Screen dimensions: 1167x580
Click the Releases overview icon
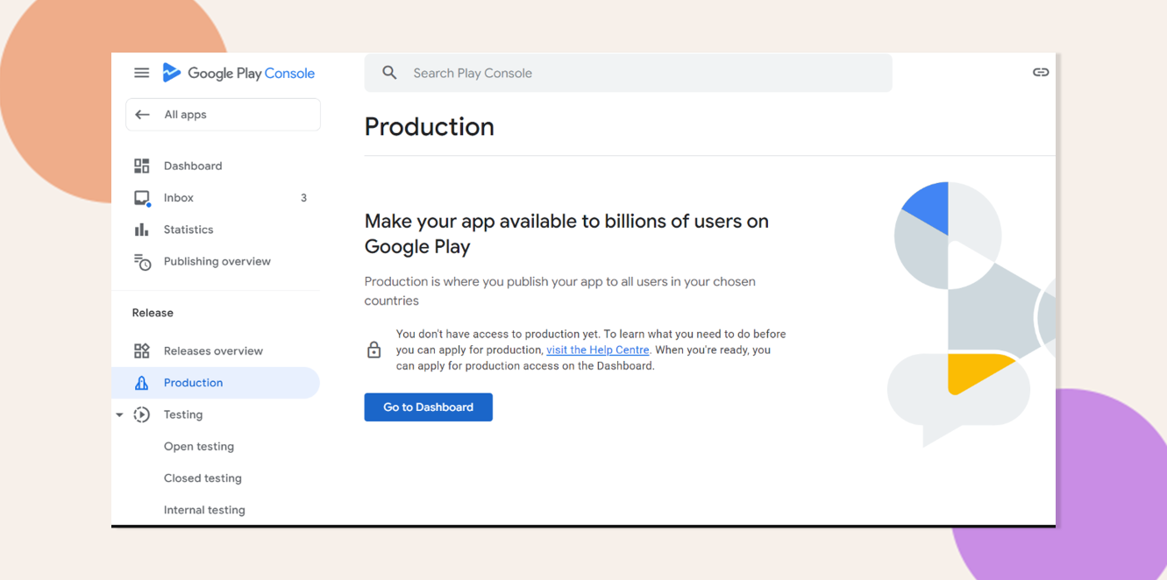tap(141, 351)
